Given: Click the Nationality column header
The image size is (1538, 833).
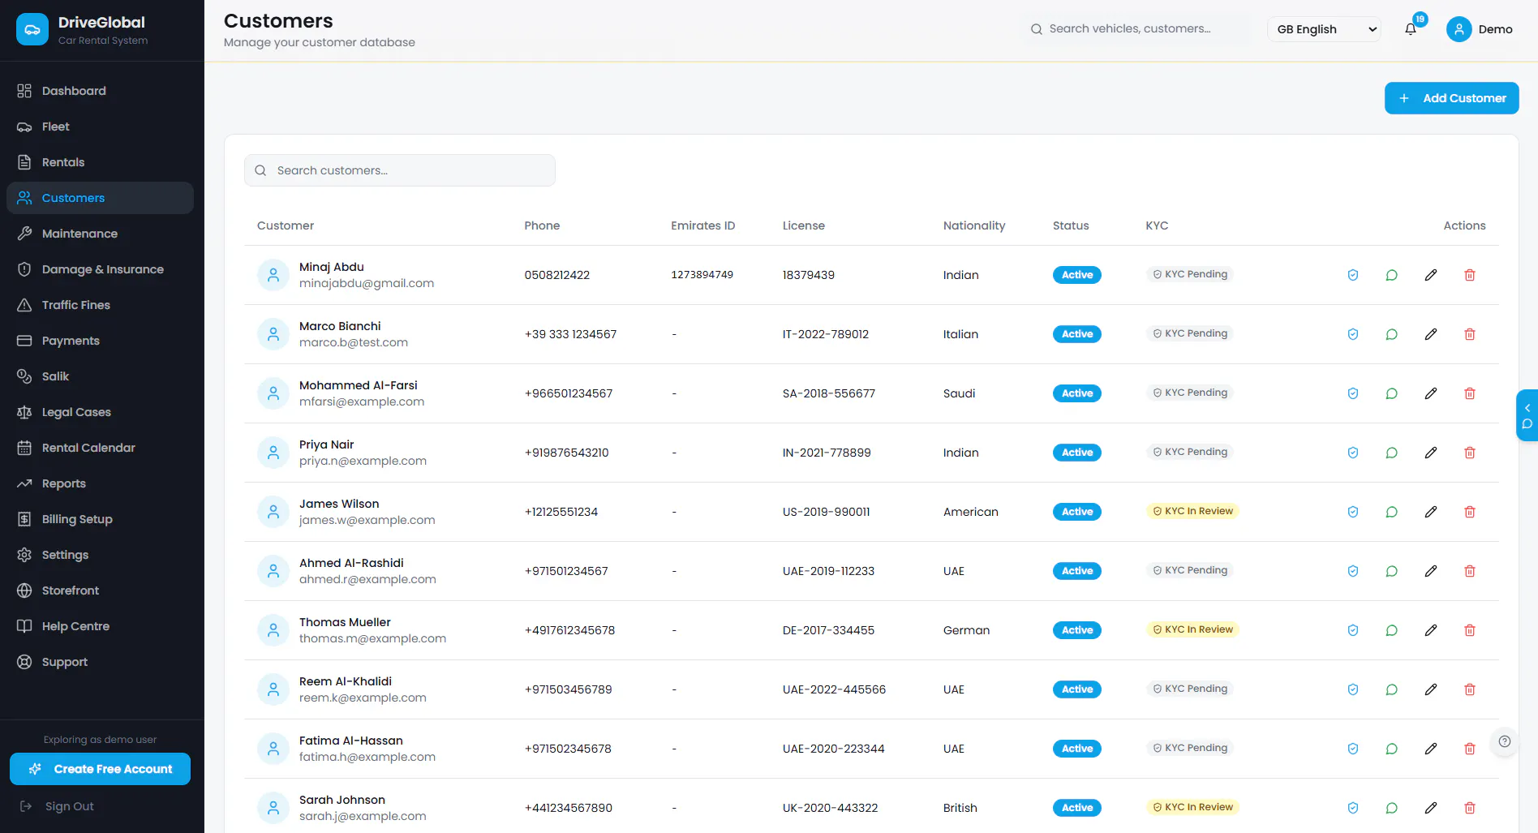Looking at the screenshot, I should click(974, 225).
